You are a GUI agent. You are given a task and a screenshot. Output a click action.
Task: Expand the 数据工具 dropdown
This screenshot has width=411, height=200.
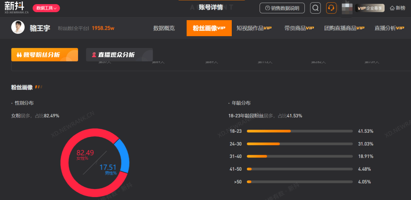point(46,8)
